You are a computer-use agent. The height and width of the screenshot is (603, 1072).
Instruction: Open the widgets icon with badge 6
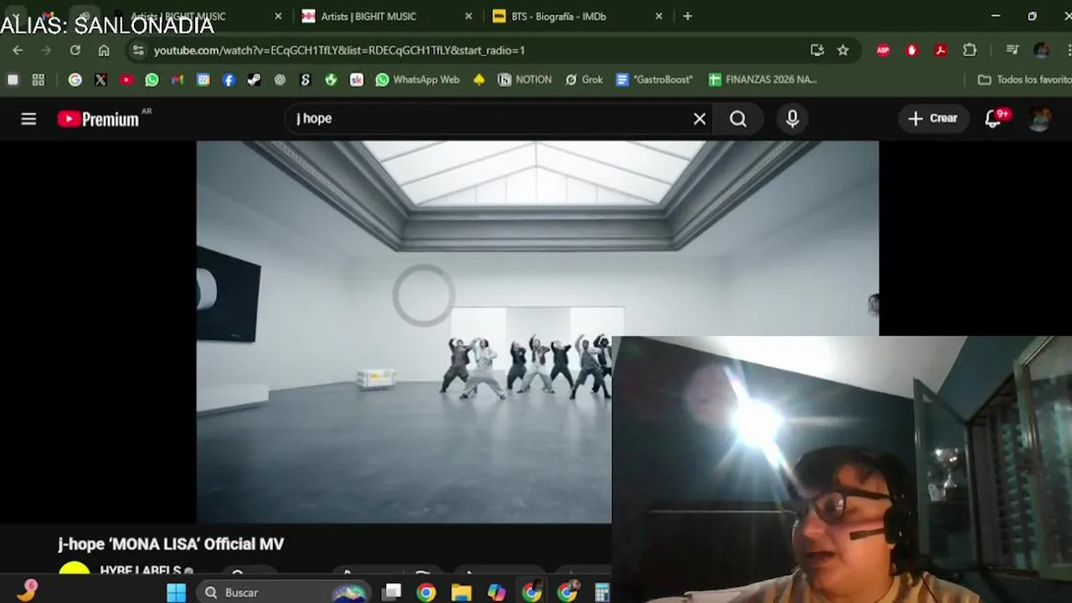(27, 590)
